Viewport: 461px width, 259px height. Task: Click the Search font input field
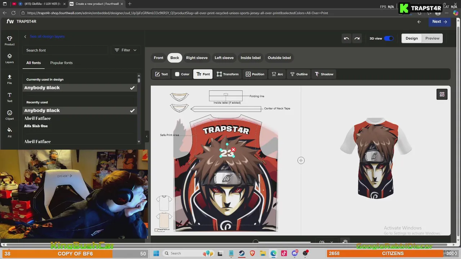(65, 50)
